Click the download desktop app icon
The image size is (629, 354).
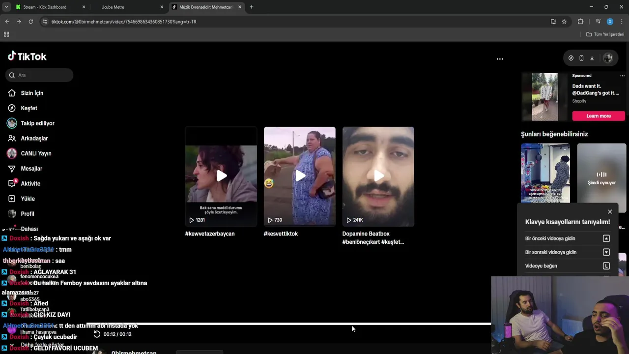pos(592,58)
